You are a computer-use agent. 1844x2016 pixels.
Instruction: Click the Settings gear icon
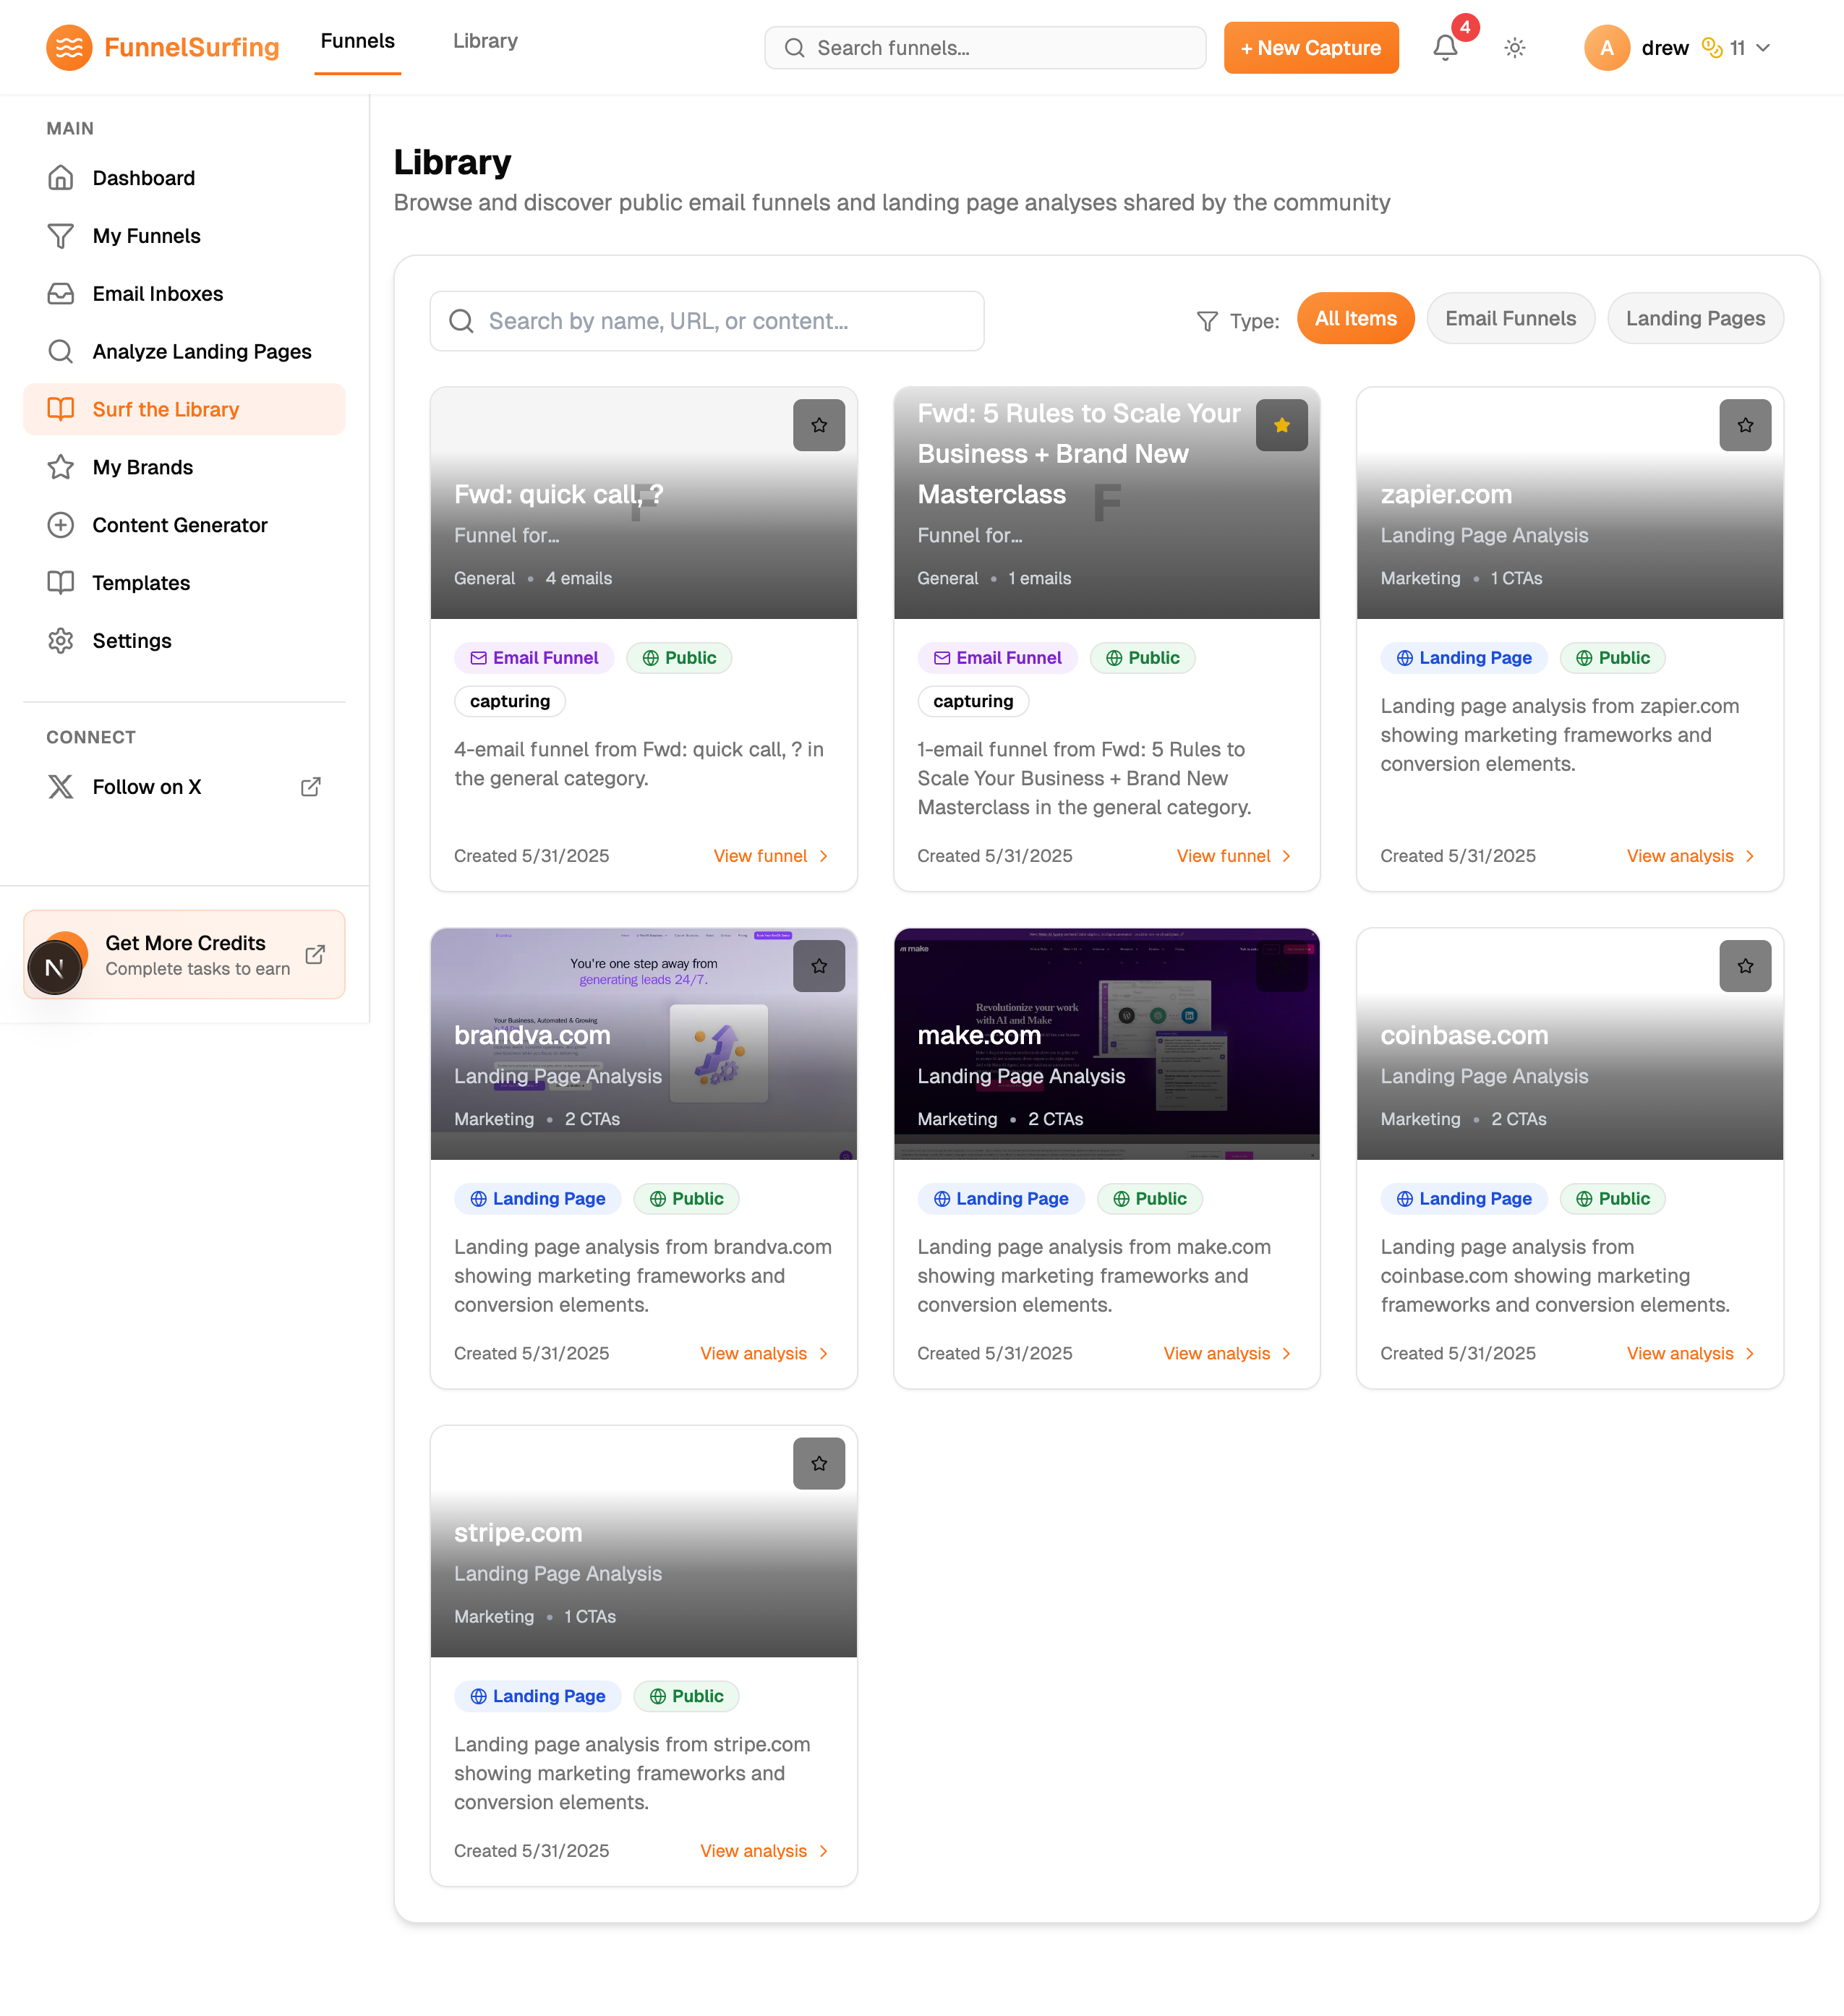click(61, 641)
